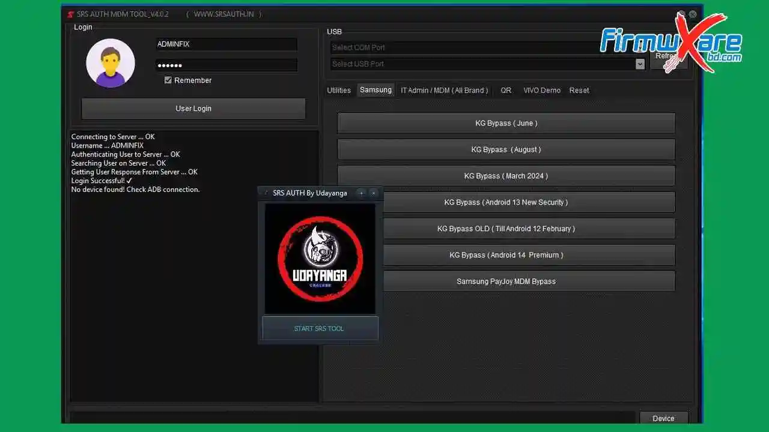769x432 pixels.
Task: Click the Refresh button near USB ports
Action: 668,56
